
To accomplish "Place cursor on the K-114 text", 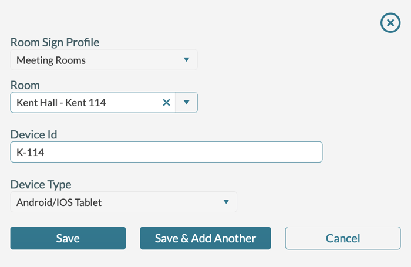I will [31, 153].
